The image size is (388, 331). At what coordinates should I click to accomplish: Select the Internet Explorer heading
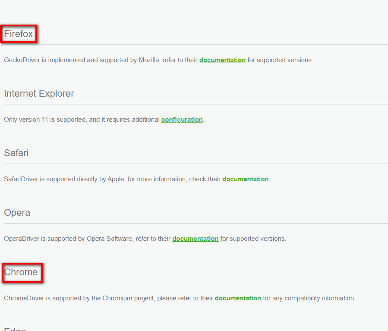click(x=39, y=94)
